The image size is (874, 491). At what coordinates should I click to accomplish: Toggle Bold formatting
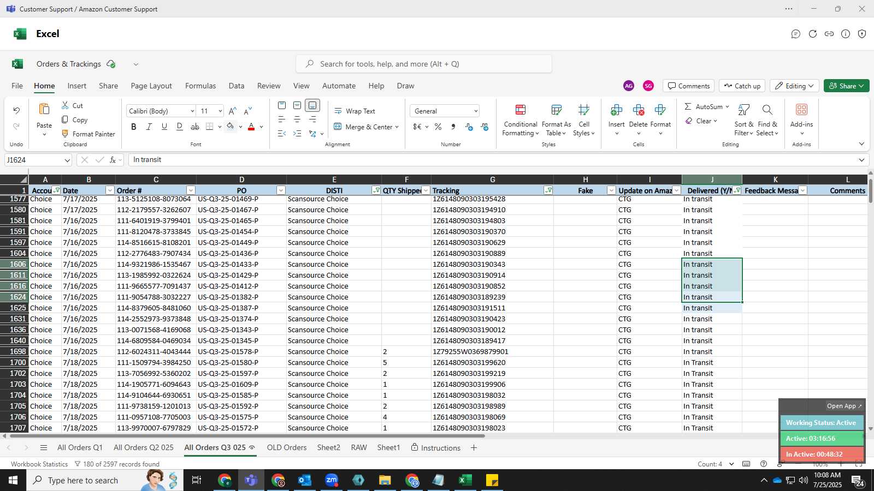[x=134, y=127]
